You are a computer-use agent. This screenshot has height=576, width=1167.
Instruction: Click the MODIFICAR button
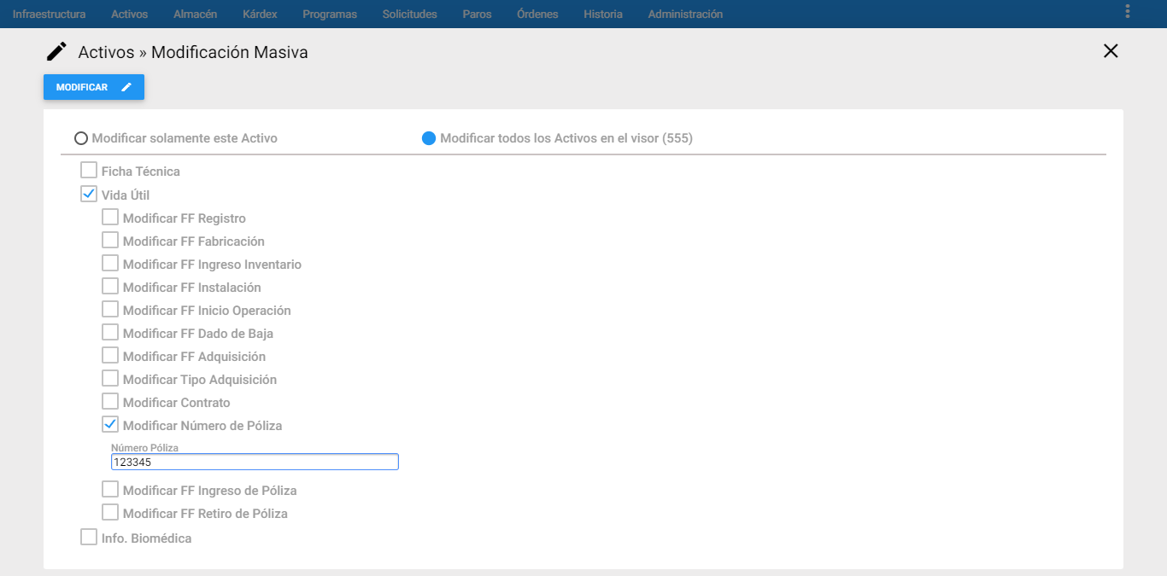(94, 87)
